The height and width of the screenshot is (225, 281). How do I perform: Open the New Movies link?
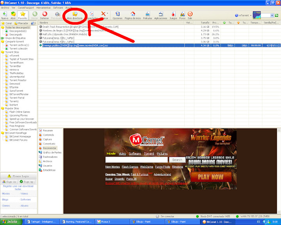(x=112, y=167)
